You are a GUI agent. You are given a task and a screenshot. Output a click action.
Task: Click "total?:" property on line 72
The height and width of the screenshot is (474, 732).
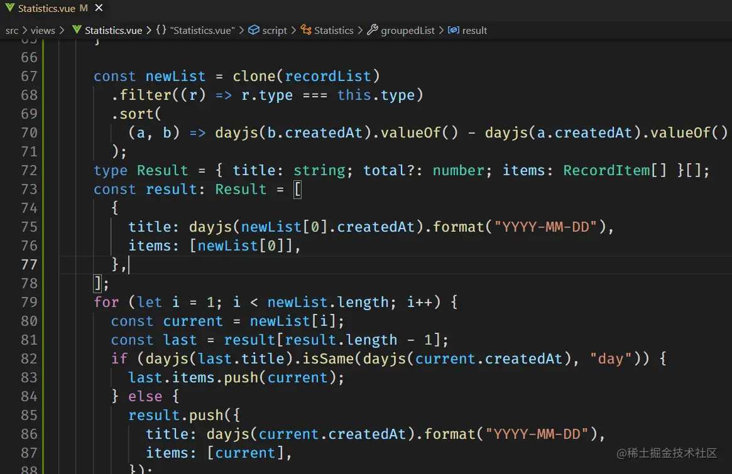point(393,170)
